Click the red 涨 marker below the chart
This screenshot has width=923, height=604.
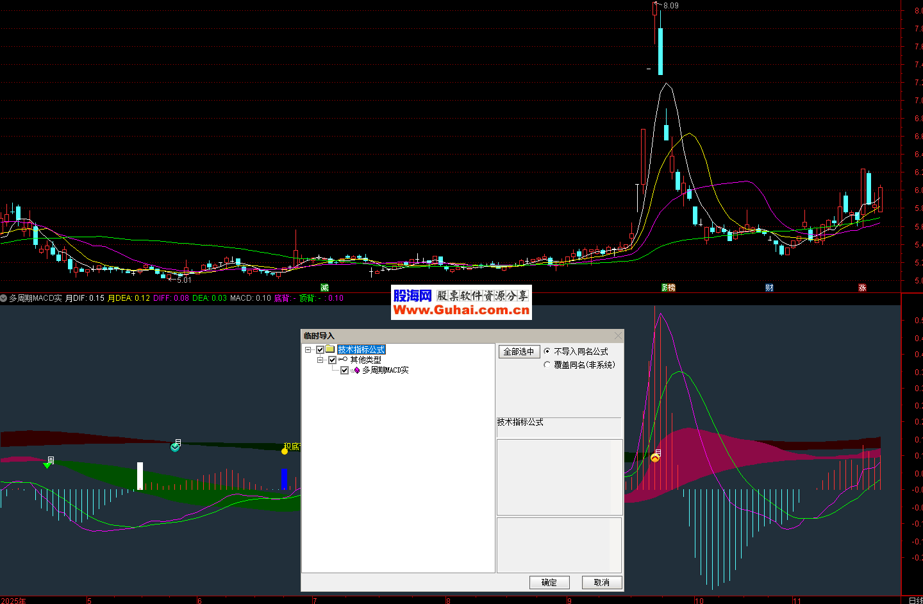pos(862,288)
